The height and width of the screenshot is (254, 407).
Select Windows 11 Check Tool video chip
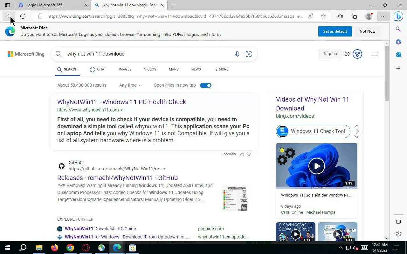click(313, 131)
